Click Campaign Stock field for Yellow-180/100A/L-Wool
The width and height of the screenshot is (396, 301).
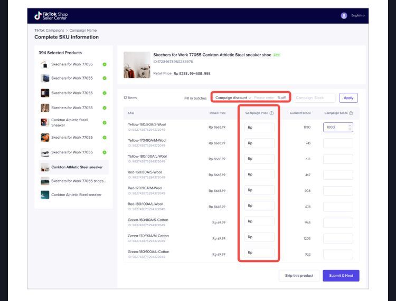pyautogui.click(x=338, y=159)
